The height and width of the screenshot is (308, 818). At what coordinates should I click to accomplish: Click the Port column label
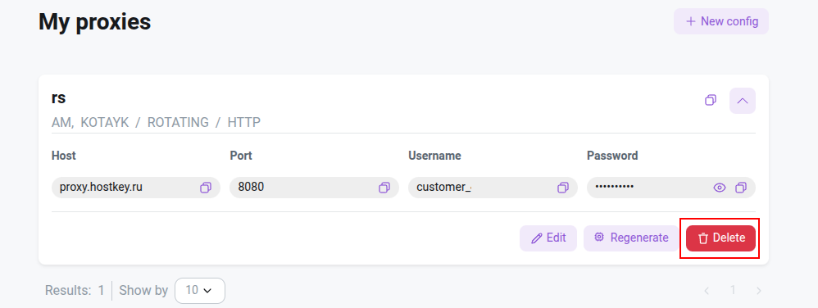(x=241, y=156)
